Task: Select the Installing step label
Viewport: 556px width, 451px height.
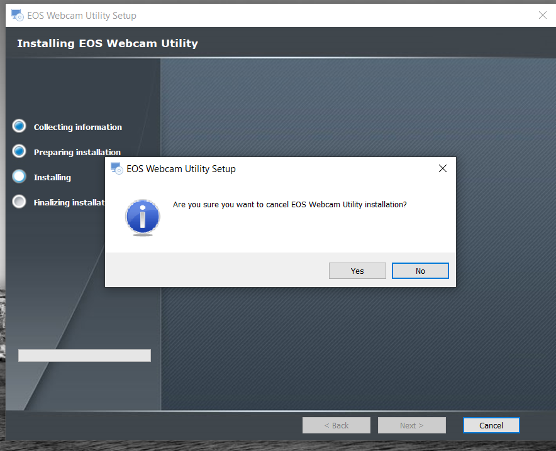Action: pos(52,177)
